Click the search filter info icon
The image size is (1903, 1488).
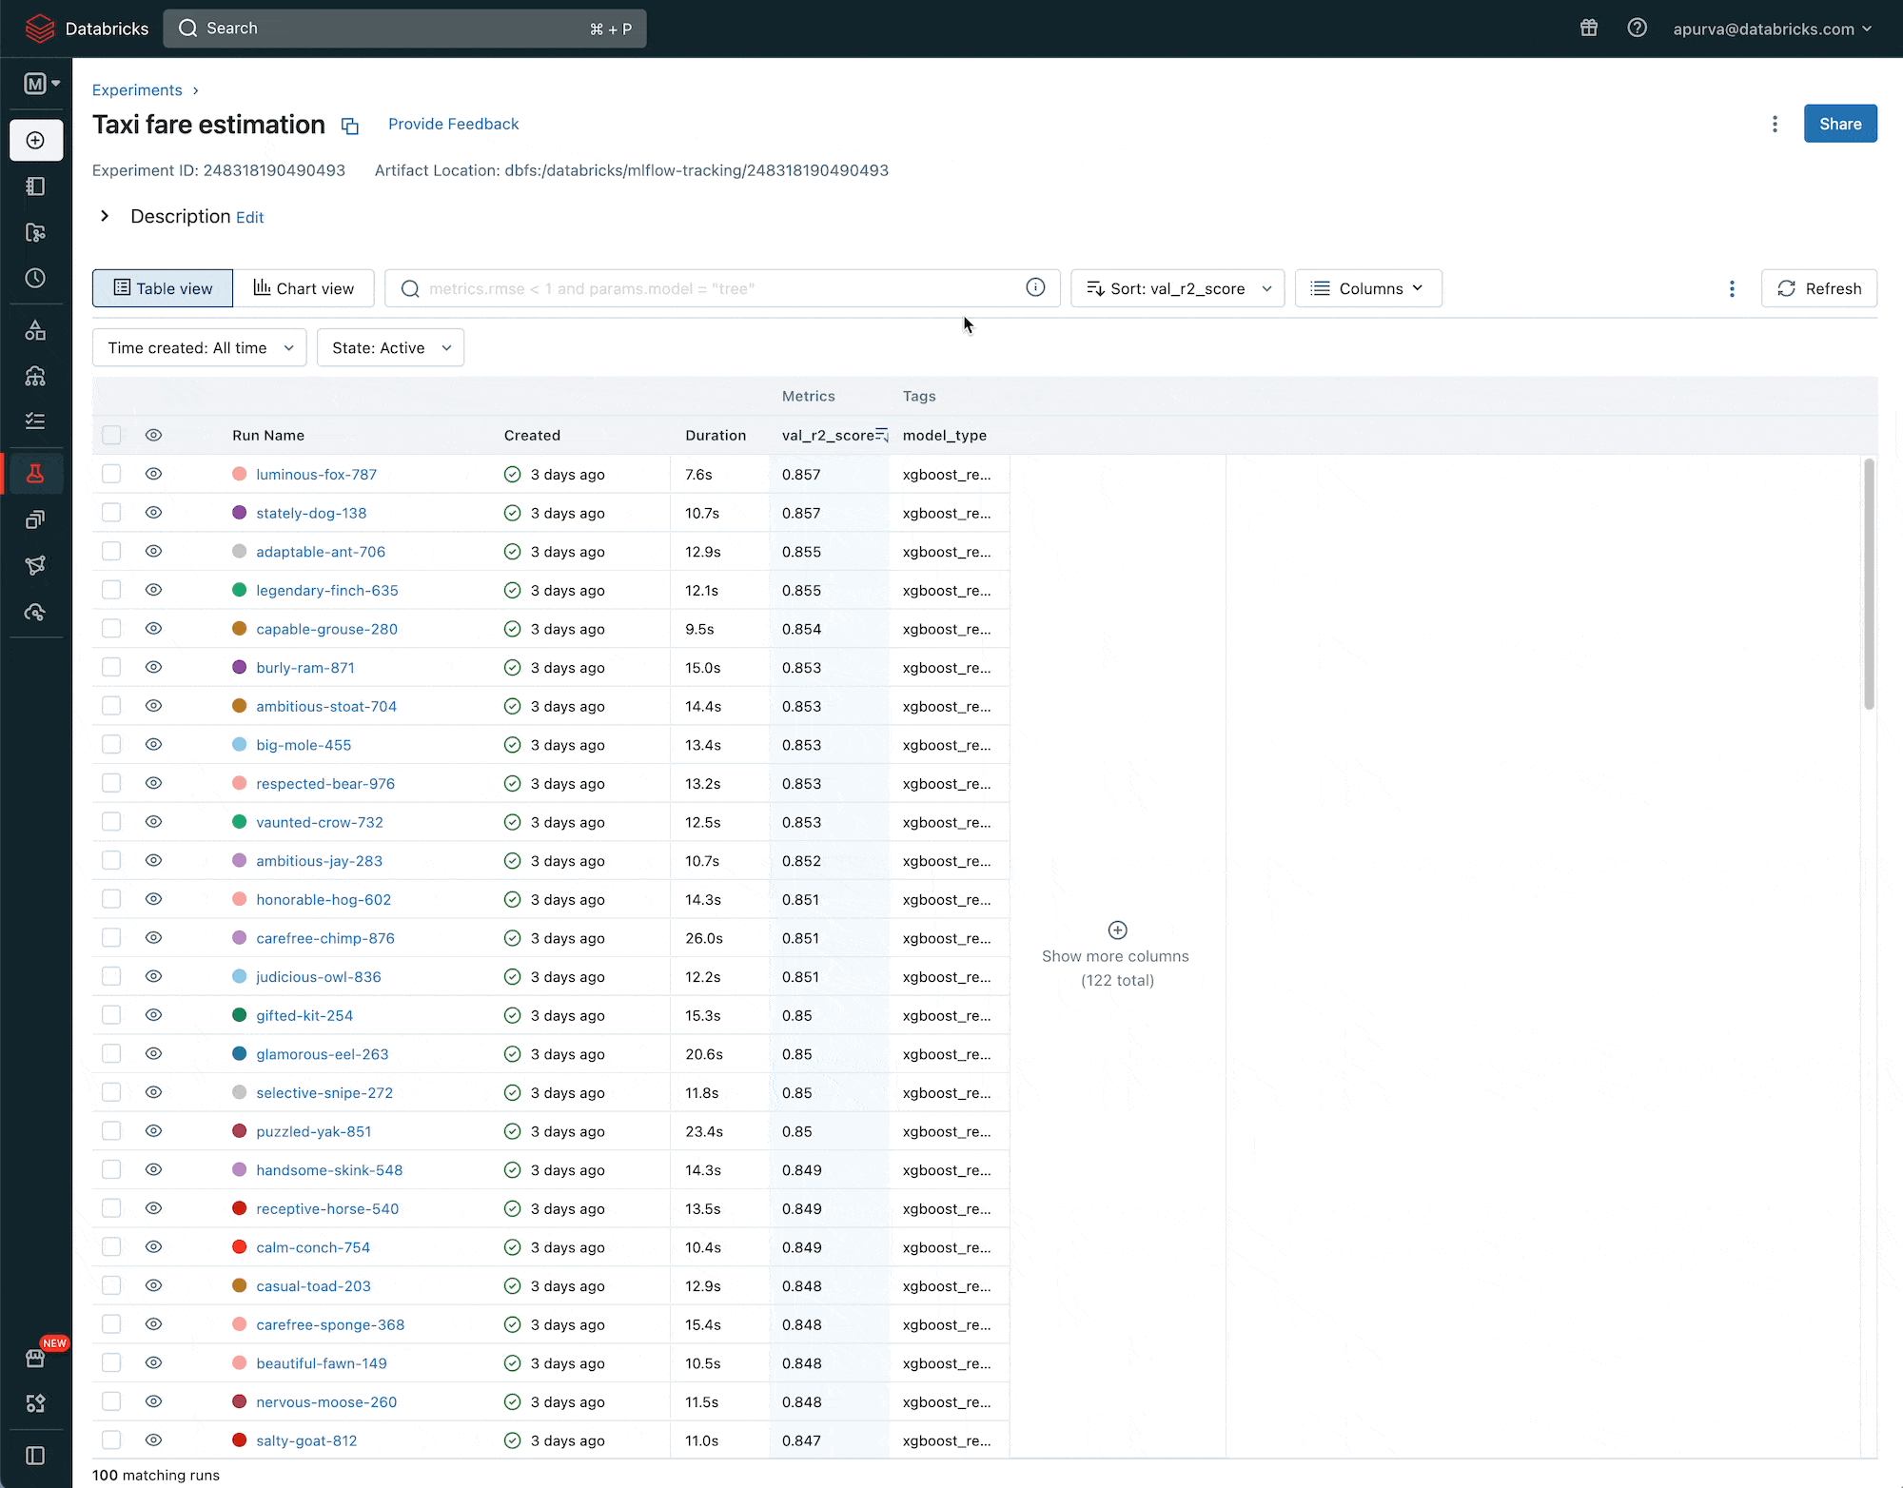[1035, 289]
